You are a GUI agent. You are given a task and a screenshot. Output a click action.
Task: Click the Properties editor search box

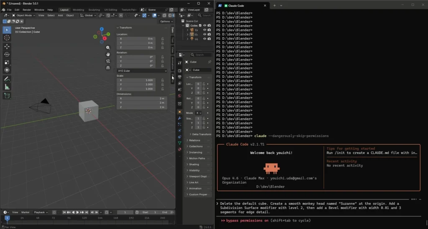[x=200, y=55]
